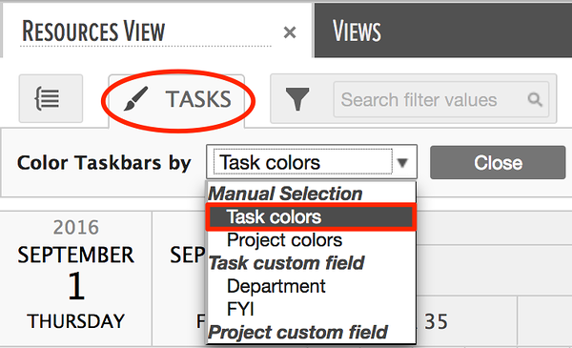Viewport: 572px width, 348px height.
Task: Click the outline list icon button
Action: coord(51,98)
